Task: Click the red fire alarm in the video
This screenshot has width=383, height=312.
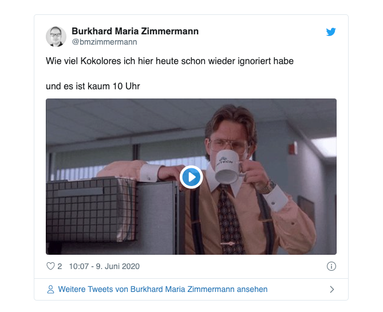Action: point(293,149)
